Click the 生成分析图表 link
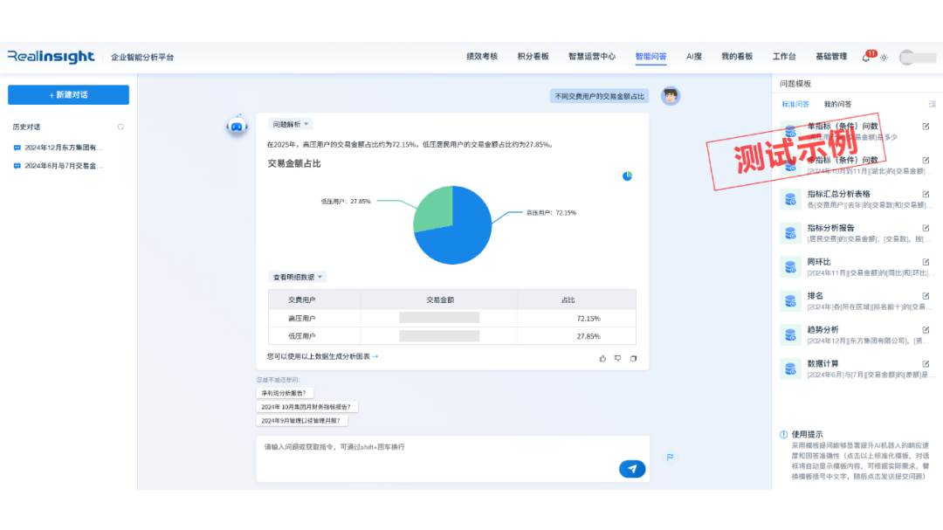Viewport: 943px width, 530px height. [x=353, y=357]
